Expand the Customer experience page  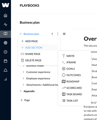tap(23, 72)
